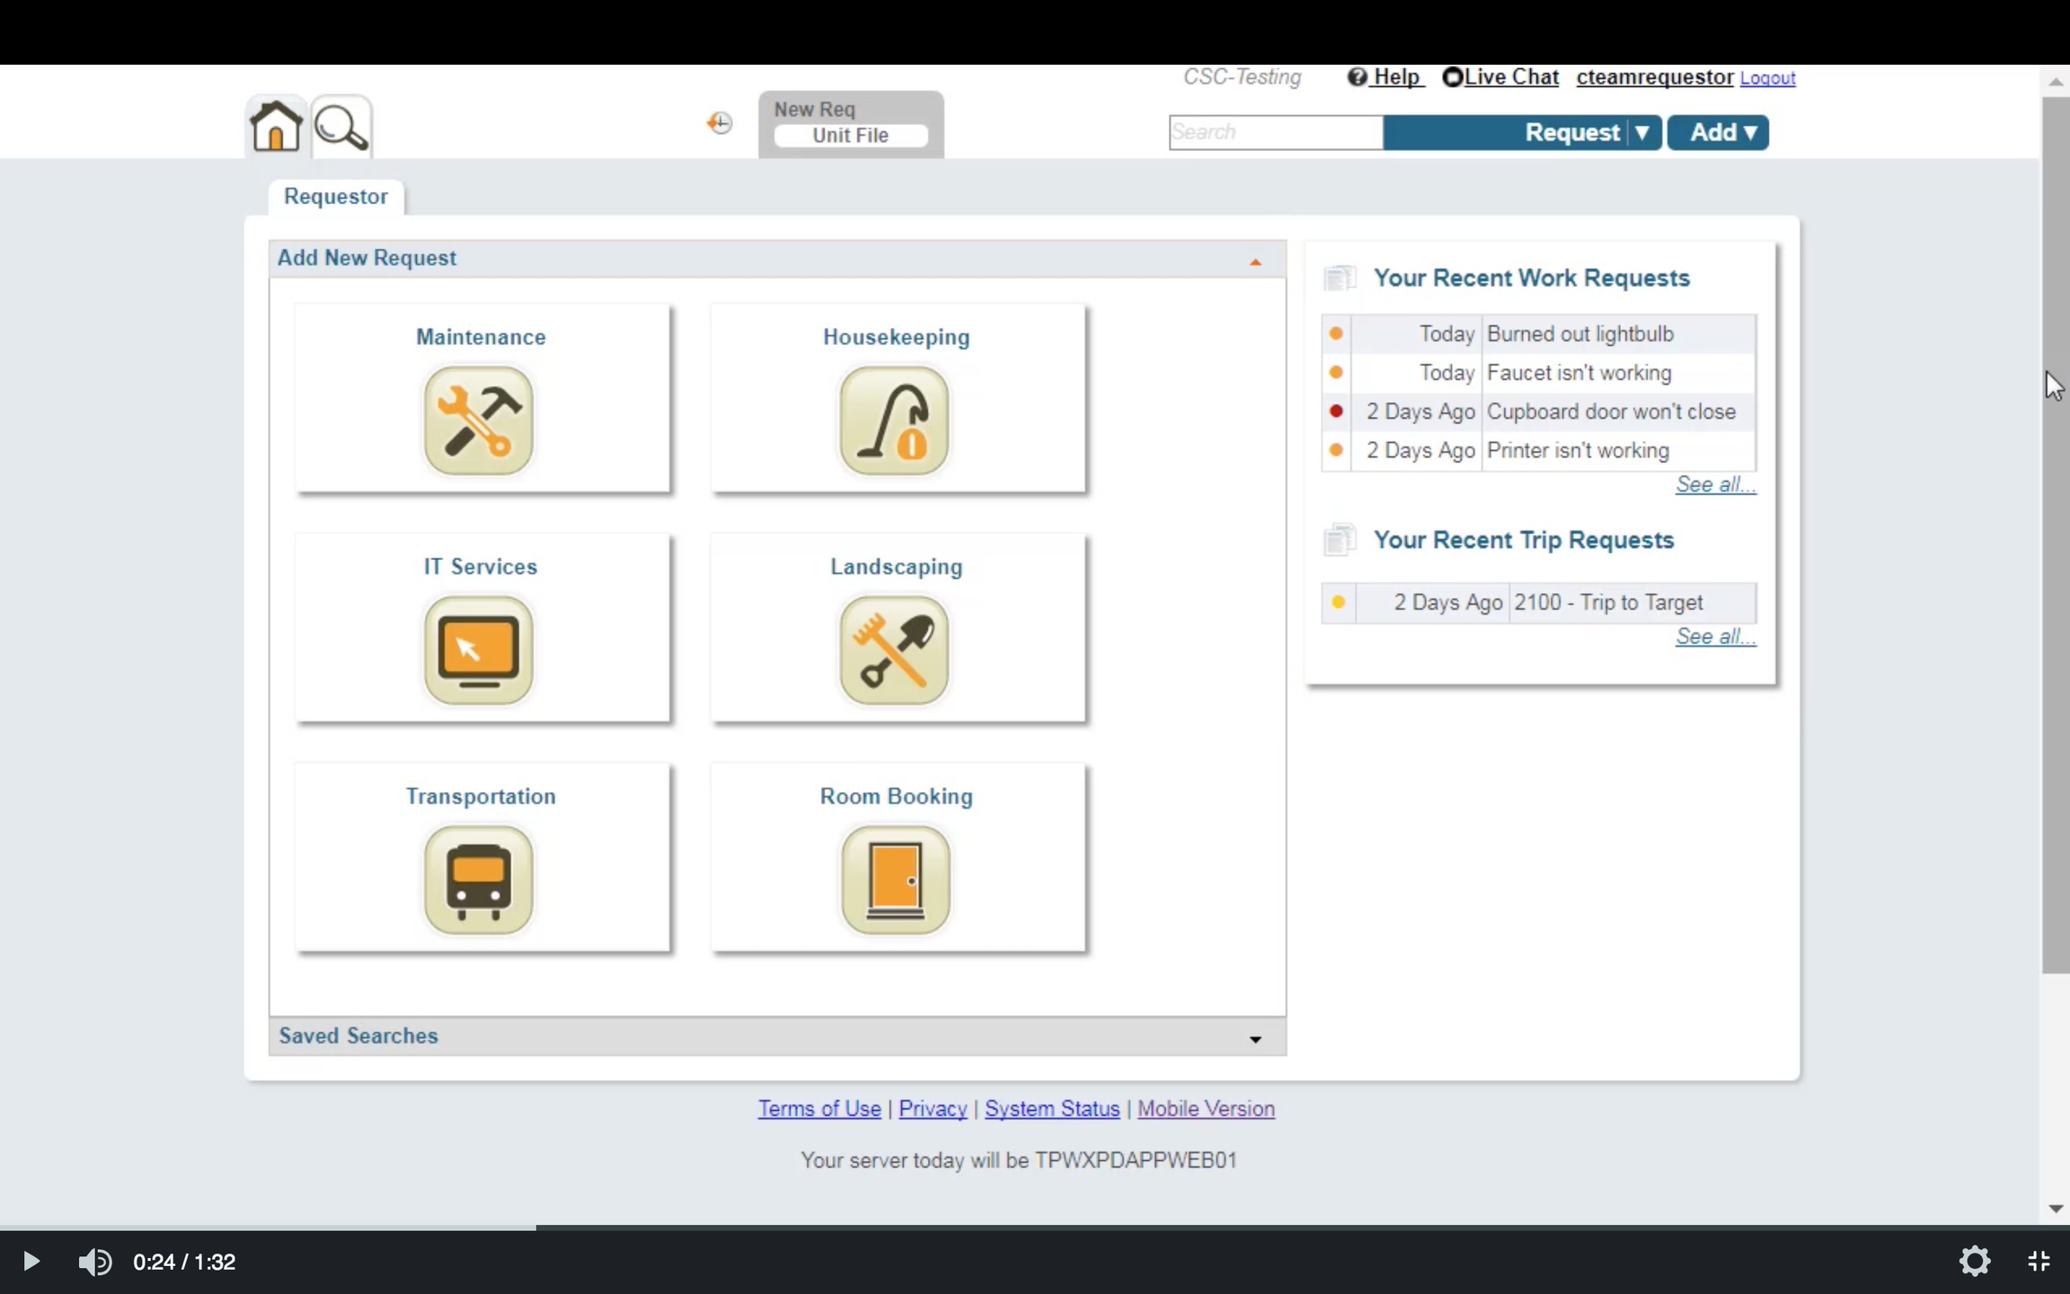Exit fullscreen video mode
Screen dimensions: 2070x1294
(2039, 1262)
